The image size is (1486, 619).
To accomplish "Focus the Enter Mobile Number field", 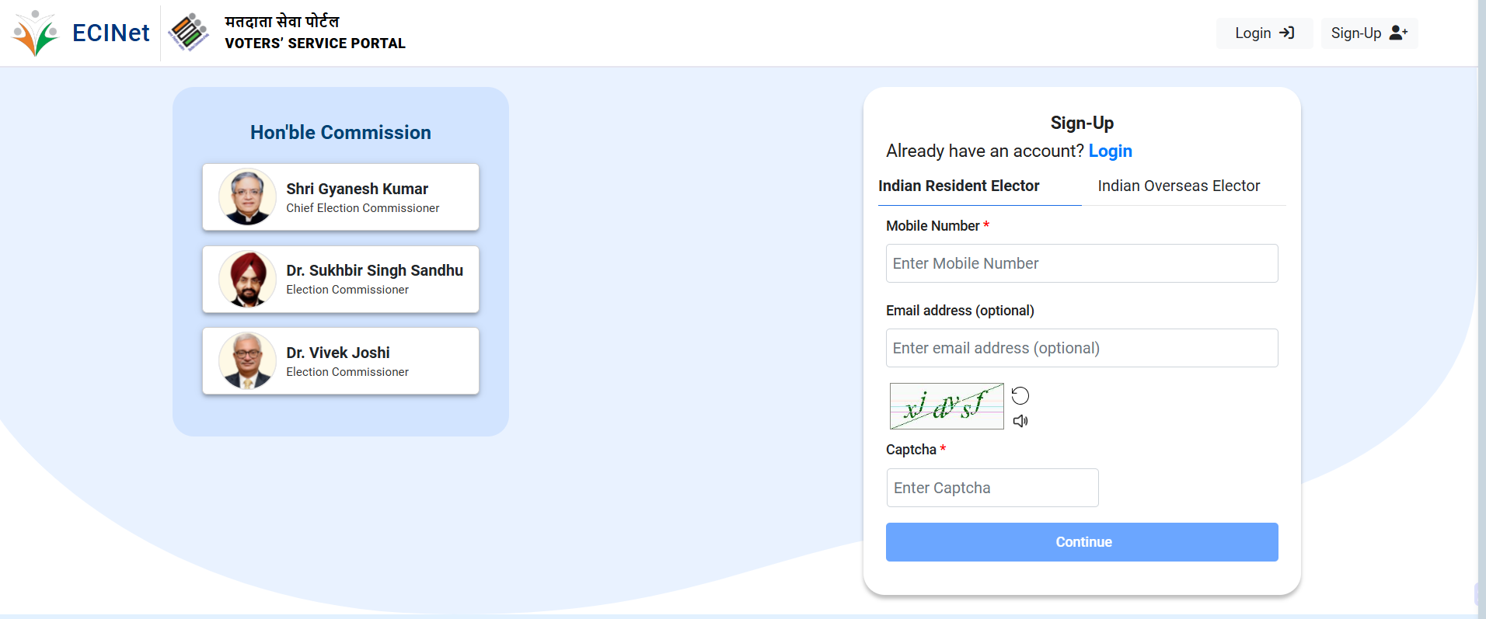I will 1081,263.
